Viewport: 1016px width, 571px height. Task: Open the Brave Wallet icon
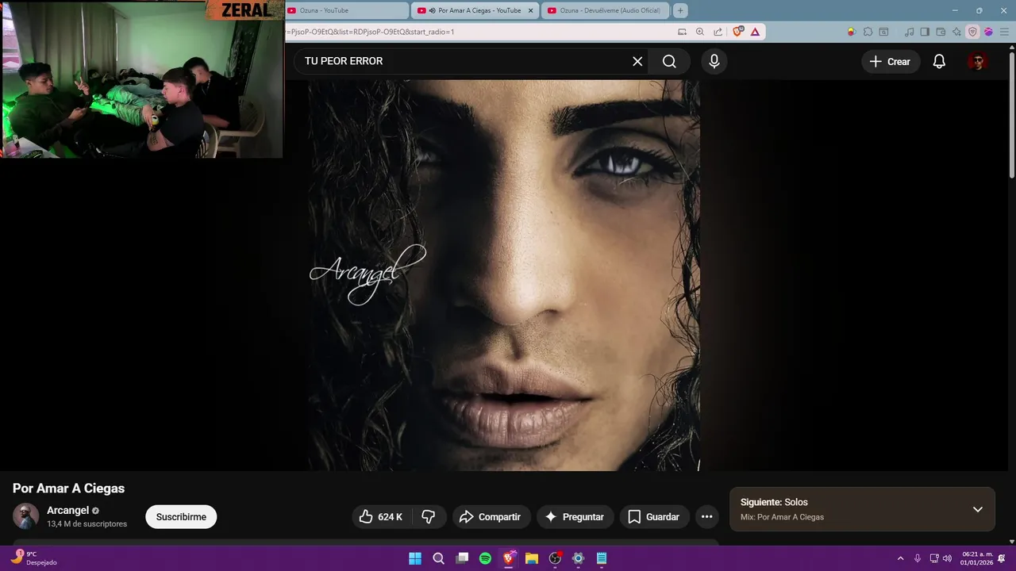coord(941,32)
